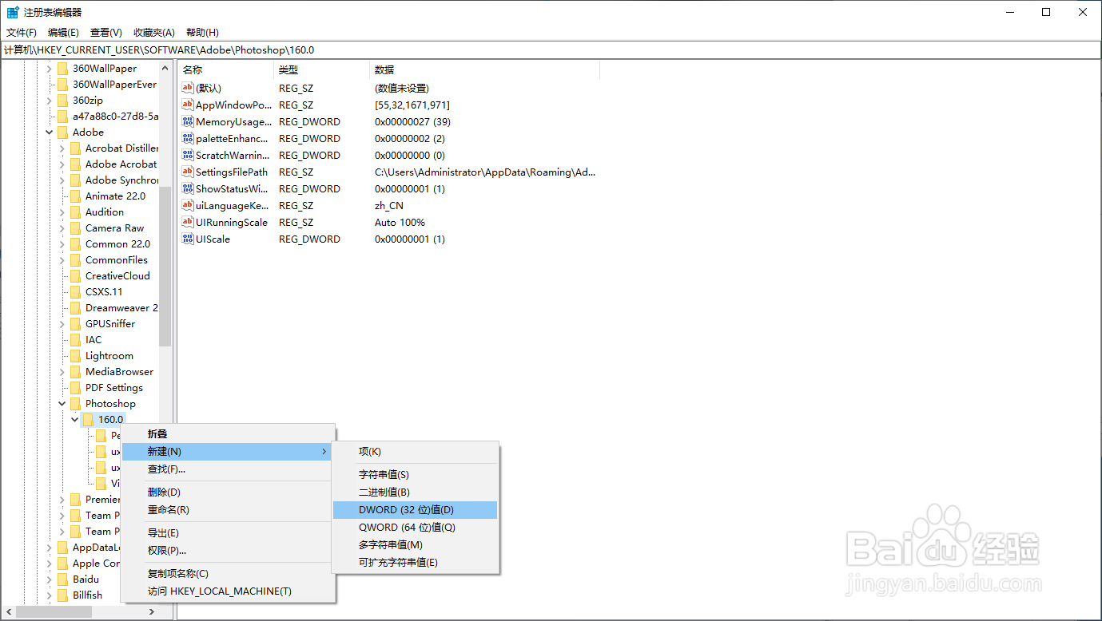Select 访问 HKEY_LOCAL_MACHINE(T) menu entry
This screenshot has height=621, width=1102.
[x=228, y=591]
